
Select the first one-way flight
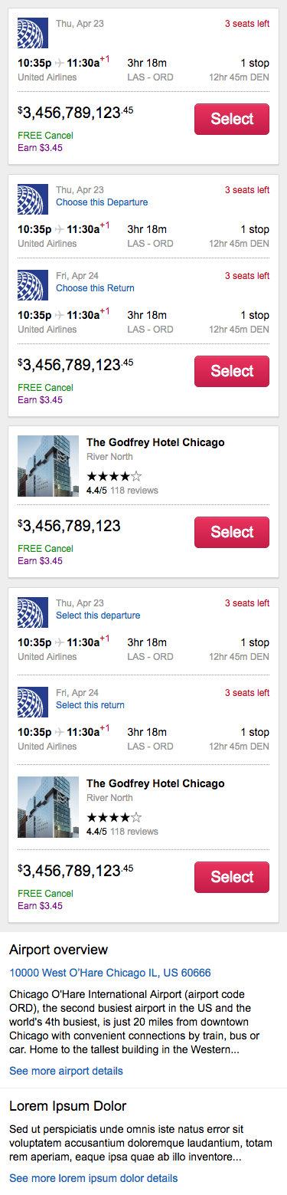[232, 119]
